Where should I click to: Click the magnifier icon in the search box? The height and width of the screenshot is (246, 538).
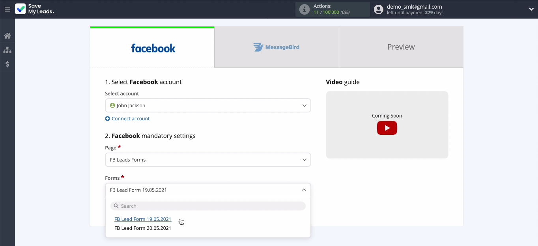[116, 206]
